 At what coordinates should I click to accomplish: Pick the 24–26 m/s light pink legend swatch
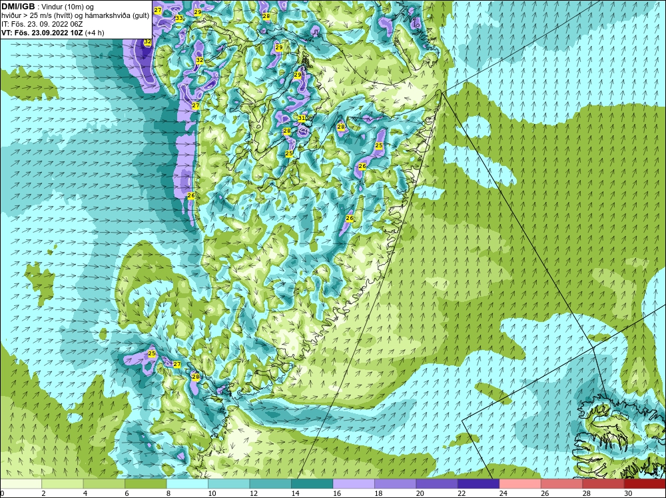click(520, 483)
